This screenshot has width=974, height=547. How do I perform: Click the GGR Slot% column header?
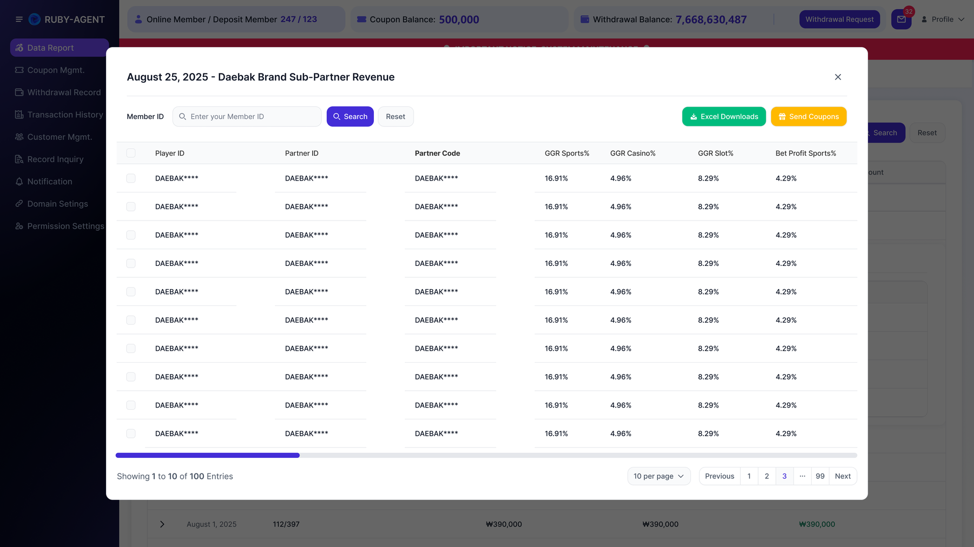tap(715, 154)
